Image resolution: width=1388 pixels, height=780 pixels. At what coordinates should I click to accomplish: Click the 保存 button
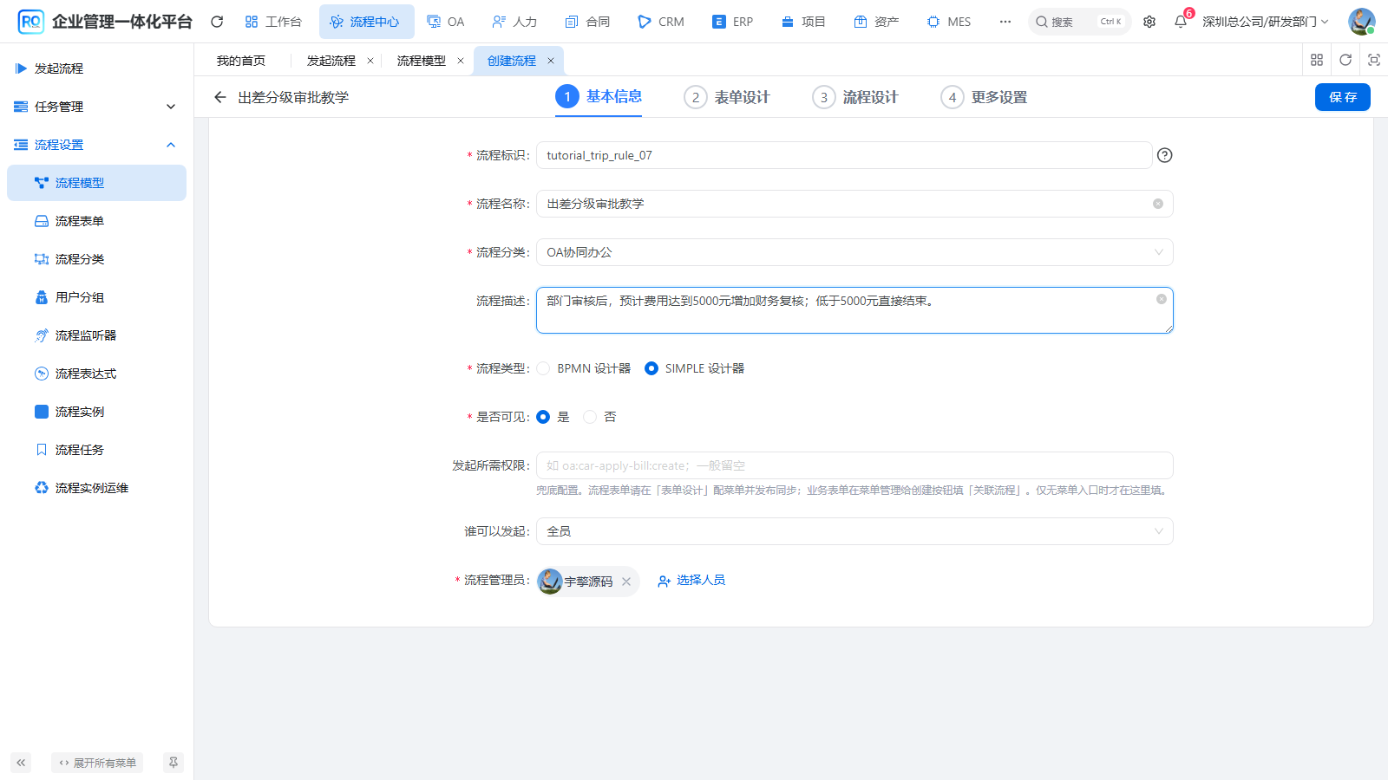[1343, 97]
